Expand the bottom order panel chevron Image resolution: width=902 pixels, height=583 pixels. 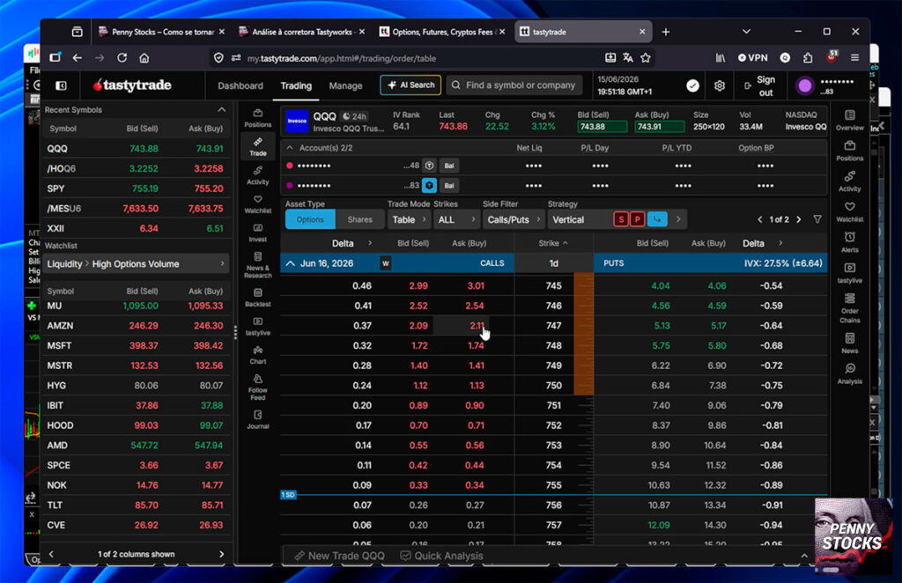pyautogui.click(x=804, y=556)
